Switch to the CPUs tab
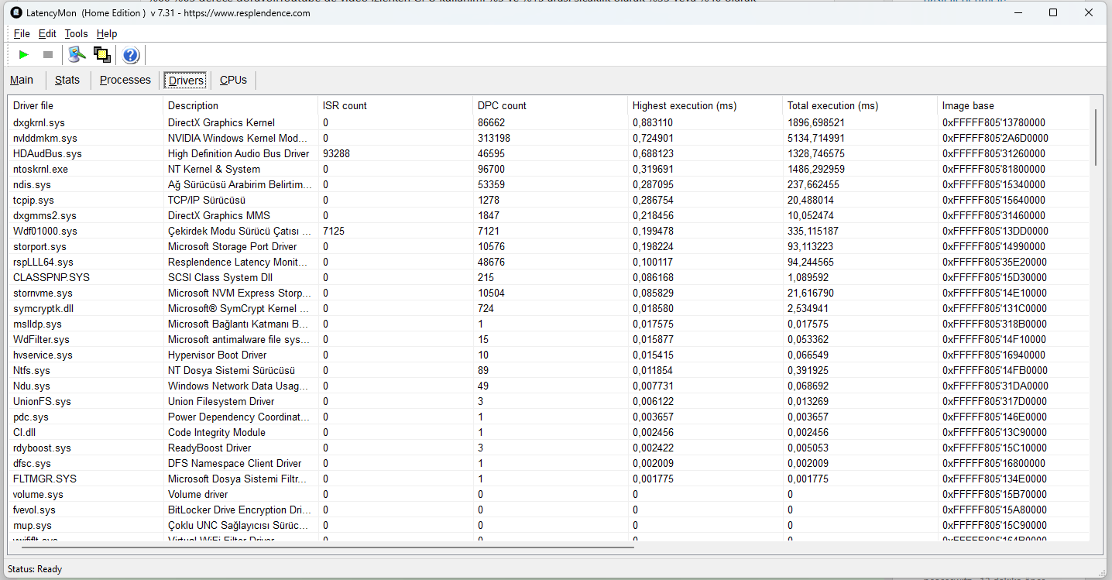This screenshot has width=1112, height=580. pyautogui.click(x=233, y=80)
